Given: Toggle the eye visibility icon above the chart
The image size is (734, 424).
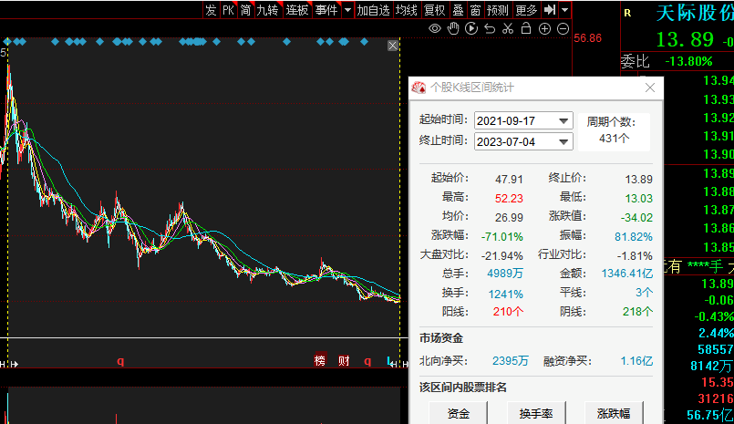Looking at the screenshot, I should click(435, 28).
